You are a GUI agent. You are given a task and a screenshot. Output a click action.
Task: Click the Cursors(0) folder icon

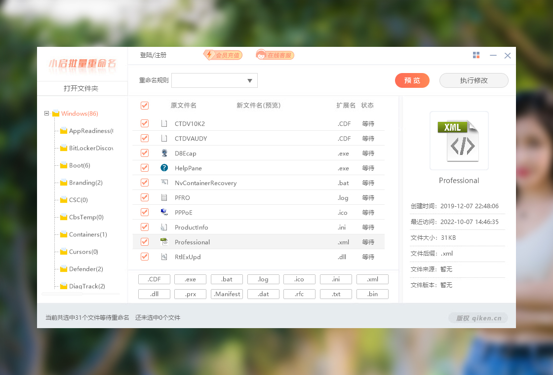coord(64,252)
